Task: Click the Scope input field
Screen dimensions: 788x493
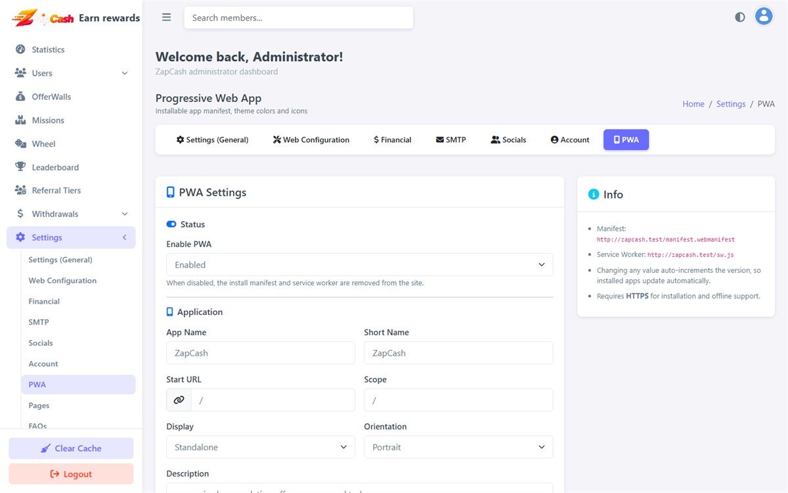Action: pyautogui.click(x=458, y=400)
